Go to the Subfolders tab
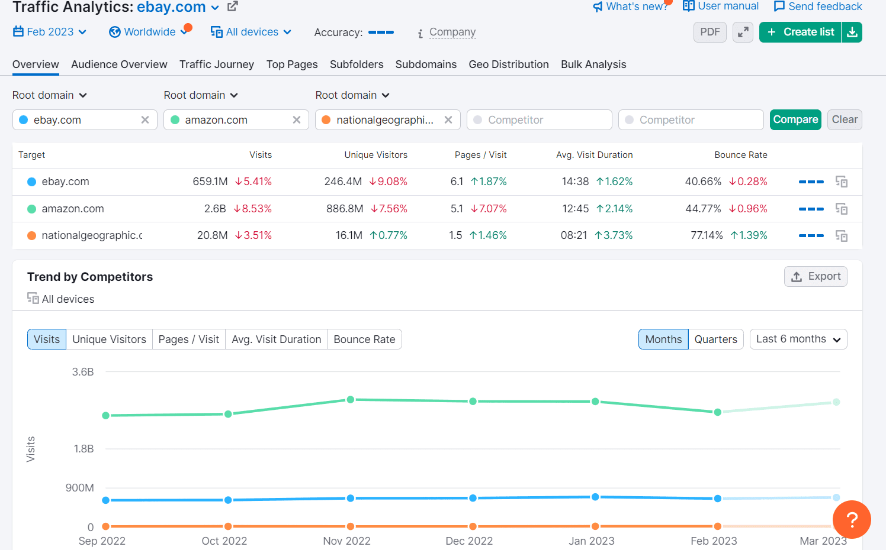Image resolution: width=886 pixels, height=550 pixels. [x=357, y=64]
